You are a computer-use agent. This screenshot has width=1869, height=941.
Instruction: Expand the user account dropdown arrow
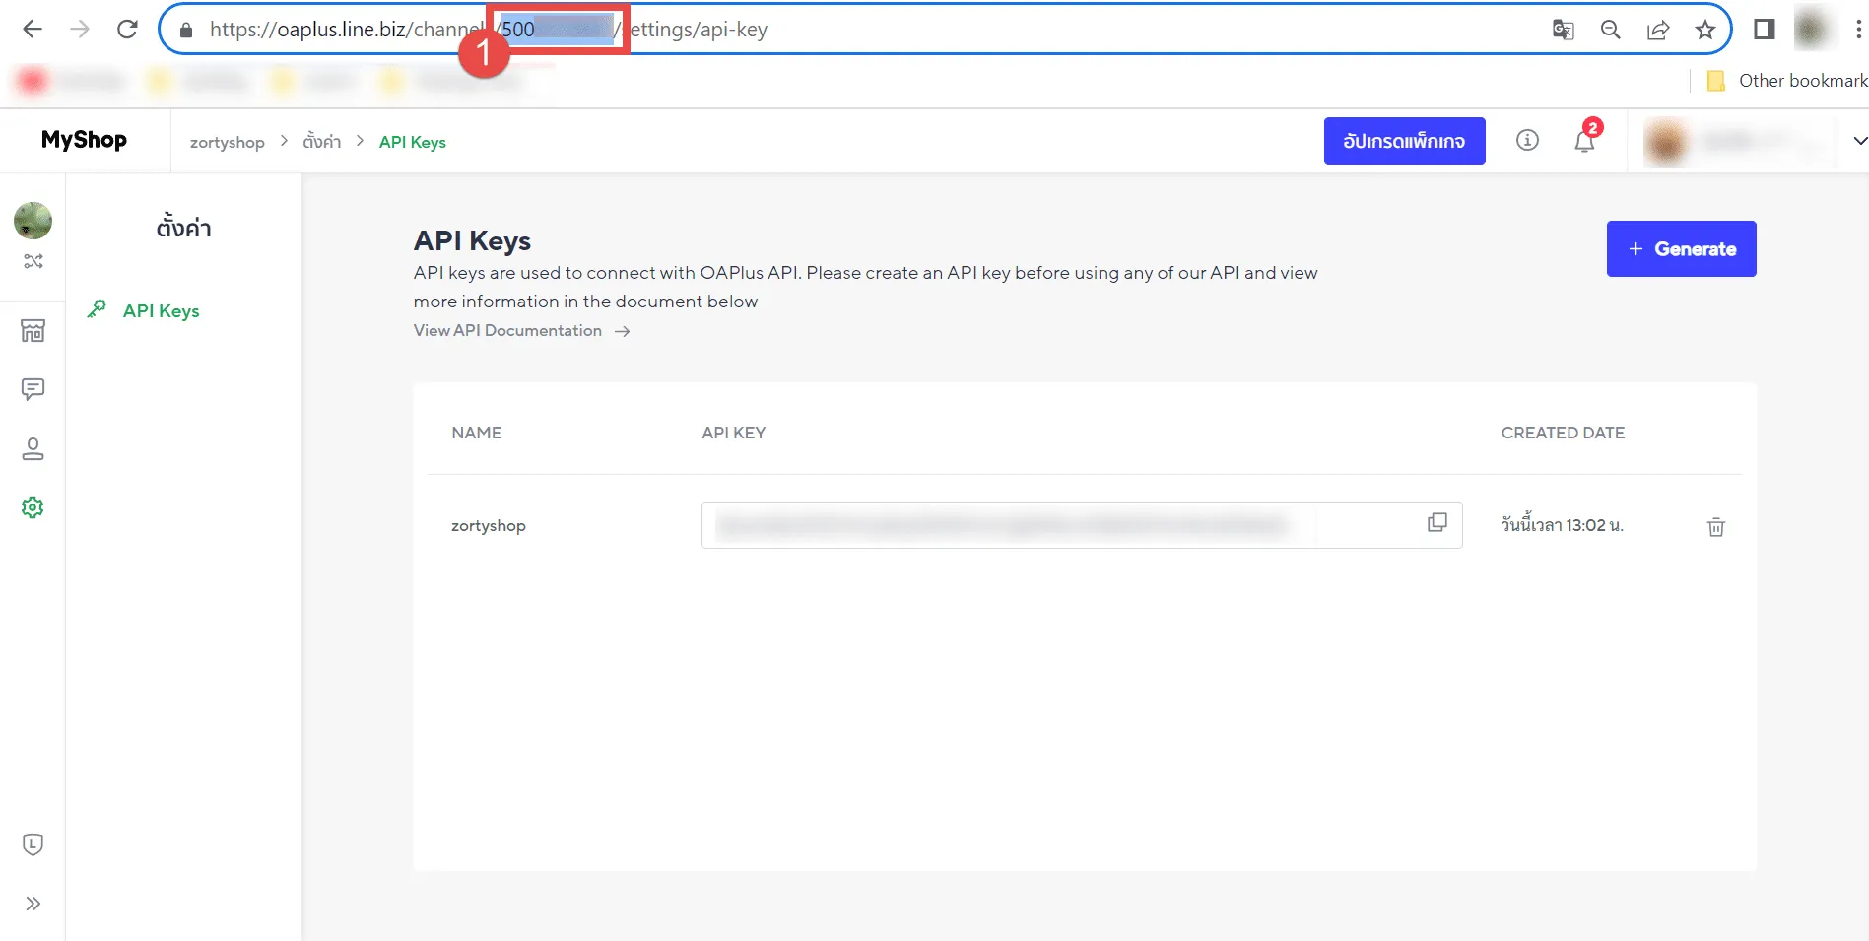point(1859,141)
